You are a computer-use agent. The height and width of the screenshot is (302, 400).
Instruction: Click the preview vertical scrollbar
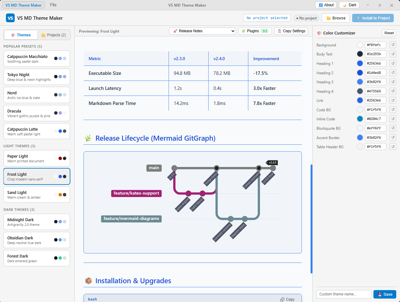click(311, 219)
